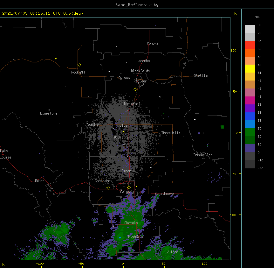Click the Olds city label

pos(123,125)
